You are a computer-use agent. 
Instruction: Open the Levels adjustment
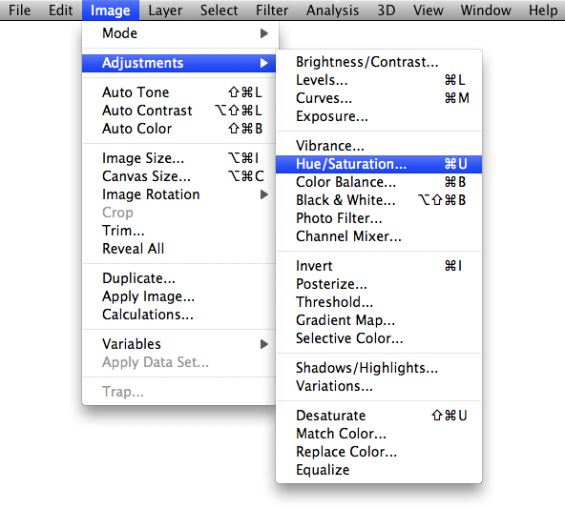point(379,80)
